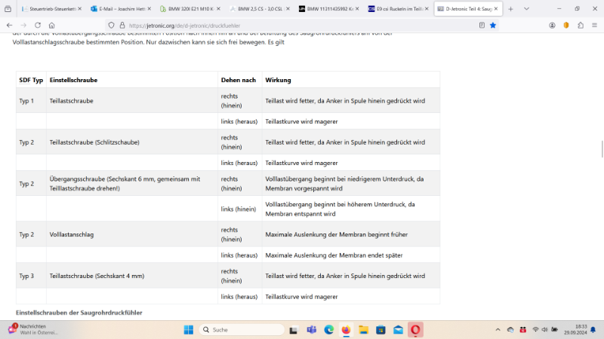Click the Firefox reload page button

(35, 25)
